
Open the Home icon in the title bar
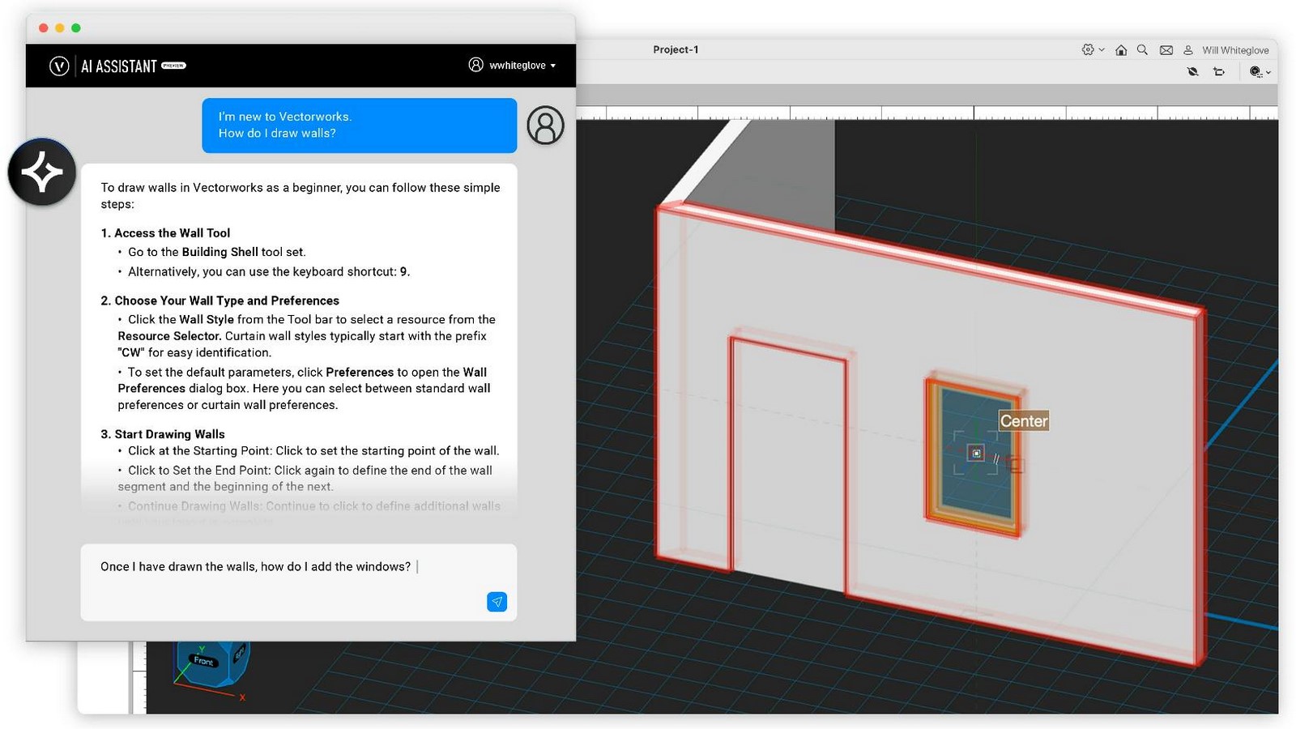click(1121, 50)
